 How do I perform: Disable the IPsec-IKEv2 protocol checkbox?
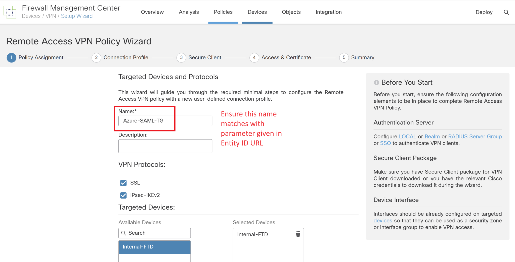(123, 195)
